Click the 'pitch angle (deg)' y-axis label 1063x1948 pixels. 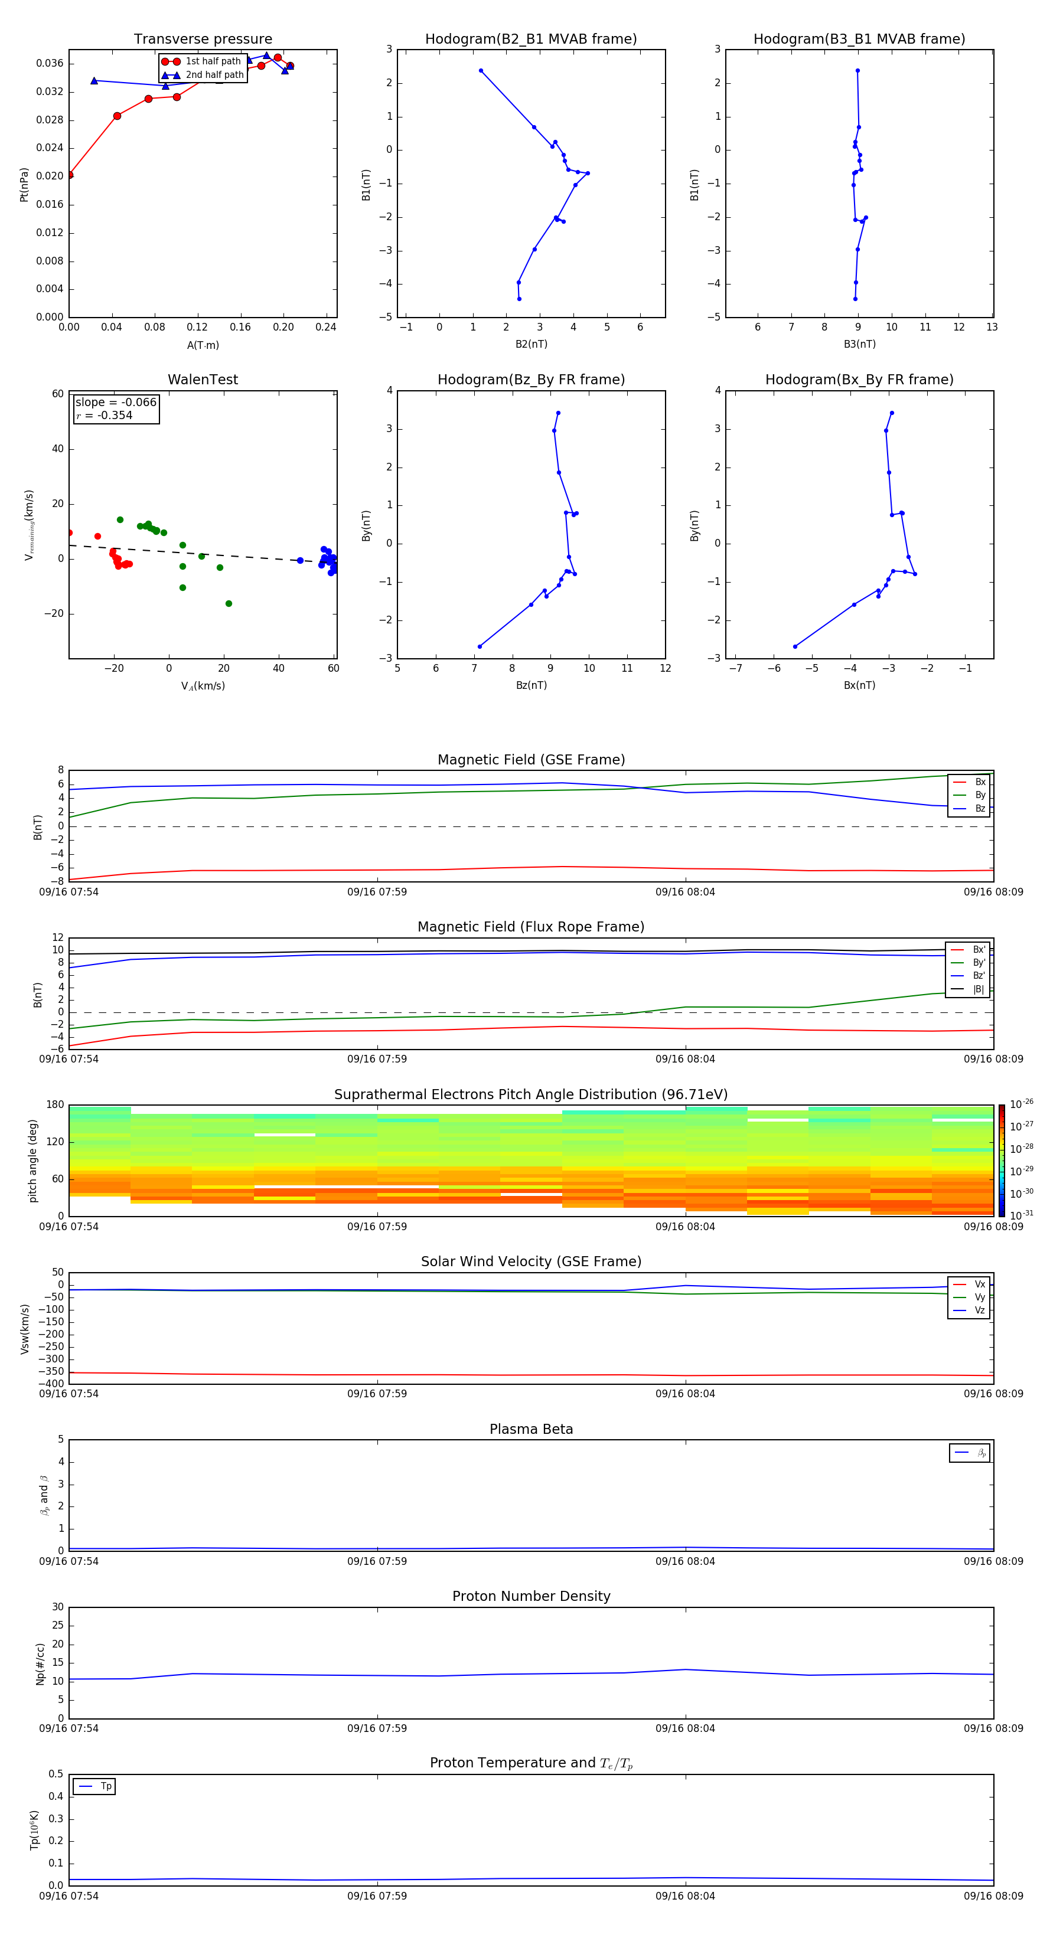pyautogui.click(x=32, y=1161)
